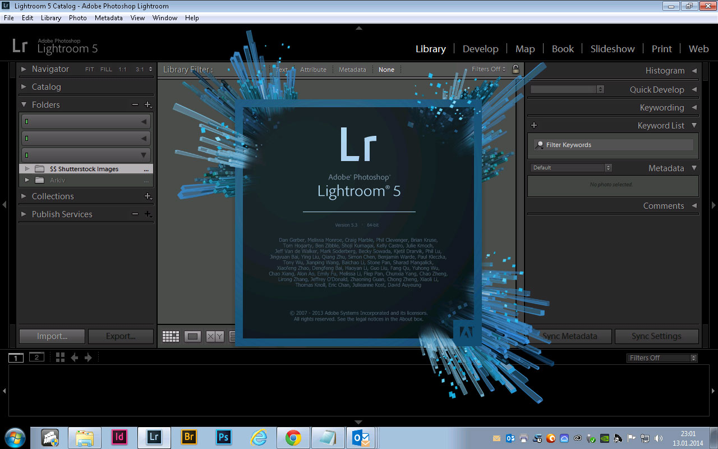
Task: Select main window display button 1
Action: [16, 358]
